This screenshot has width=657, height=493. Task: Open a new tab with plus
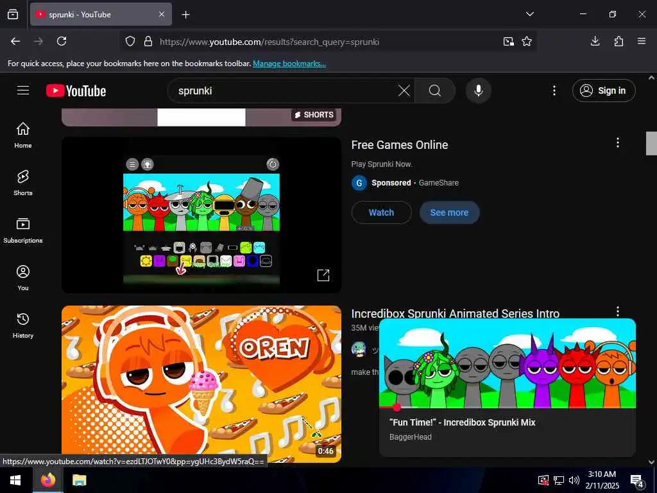pyautogui.click(x=185, y=15)
